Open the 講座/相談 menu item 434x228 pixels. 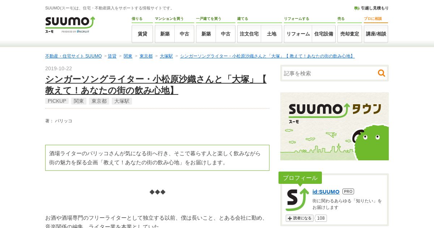pyautogui.click(x=376, y=34)
